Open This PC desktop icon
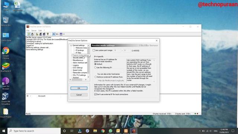The height and width of the screenshot is (134, 238). 6,6
